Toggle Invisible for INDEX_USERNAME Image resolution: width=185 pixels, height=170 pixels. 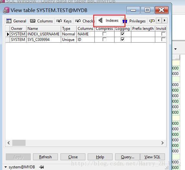tap(163, 34)
